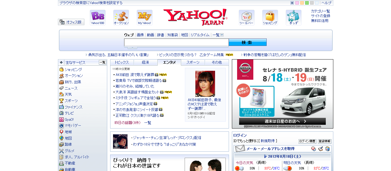Select the 動画 search category
Viewport: 391px width, 171px height.
[151, 35]
